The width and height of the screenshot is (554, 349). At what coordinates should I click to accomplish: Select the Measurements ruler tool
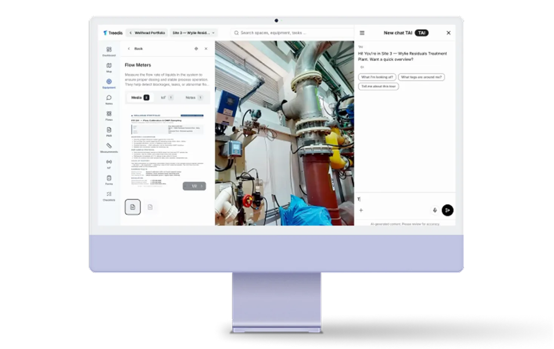[x=109, y=148]
